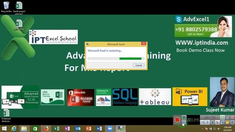The width and height of the screenshot is (235, 132).
Task: Click the recording elapsed time counter
Action: [x=194, y=120]
